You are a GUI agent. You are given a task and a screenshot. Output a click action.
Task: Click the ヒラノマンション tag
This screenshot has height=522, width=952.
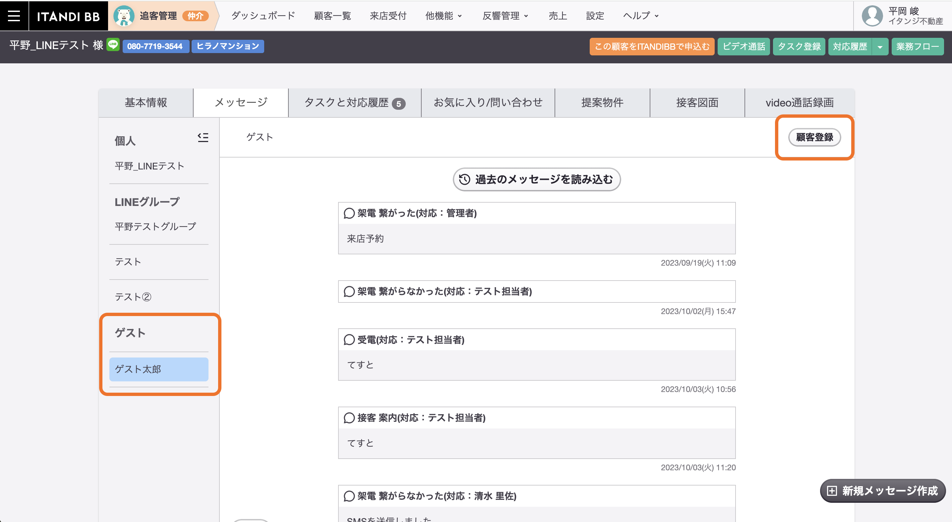(x=228, y=46)
